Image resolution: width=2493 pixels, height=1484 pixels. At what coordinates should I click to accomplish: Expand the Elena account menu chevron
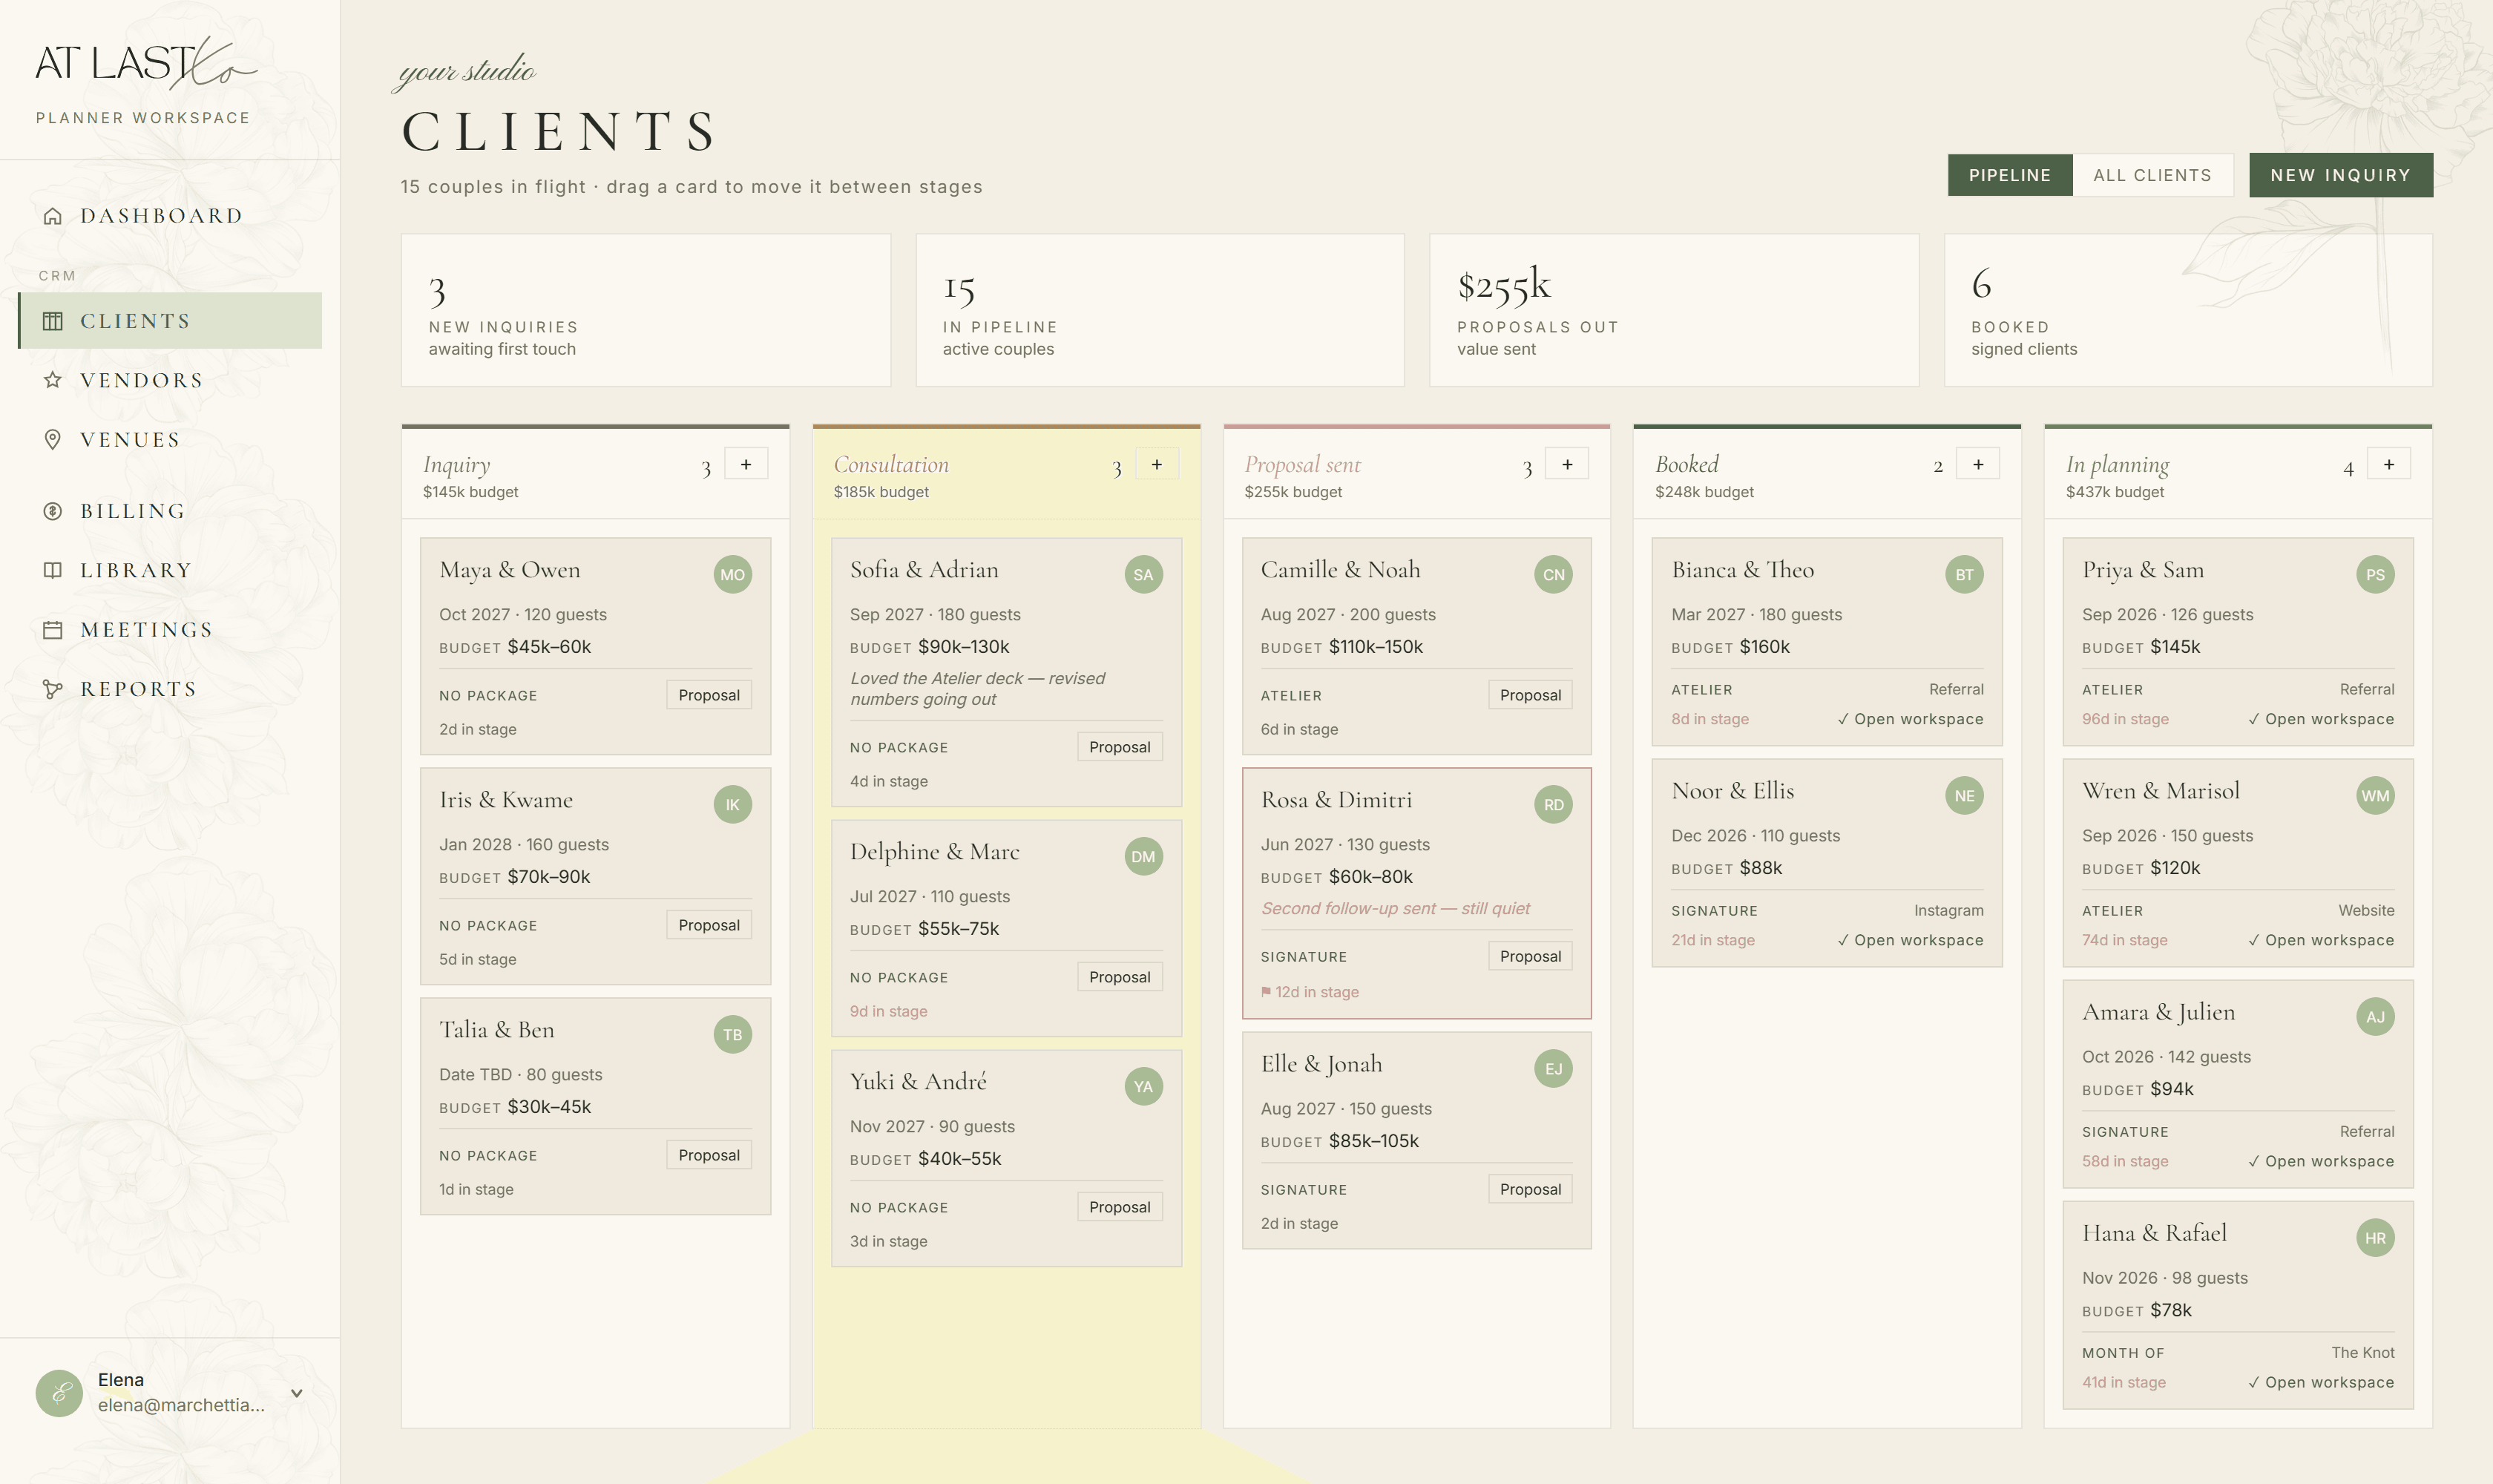pos(297,1393)
